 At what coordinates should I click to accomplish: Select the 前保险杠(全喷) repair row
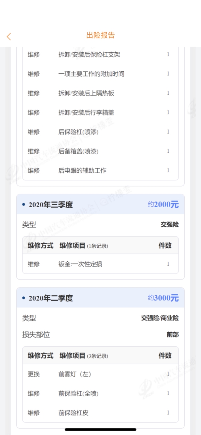(100, 394)
